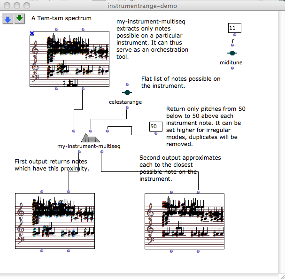Click the outlet dot below miditune box

232,69
